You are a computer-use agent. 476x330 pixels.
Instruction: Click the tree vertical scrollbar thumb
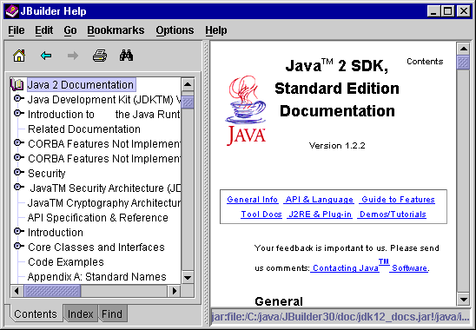pos(188,102)
